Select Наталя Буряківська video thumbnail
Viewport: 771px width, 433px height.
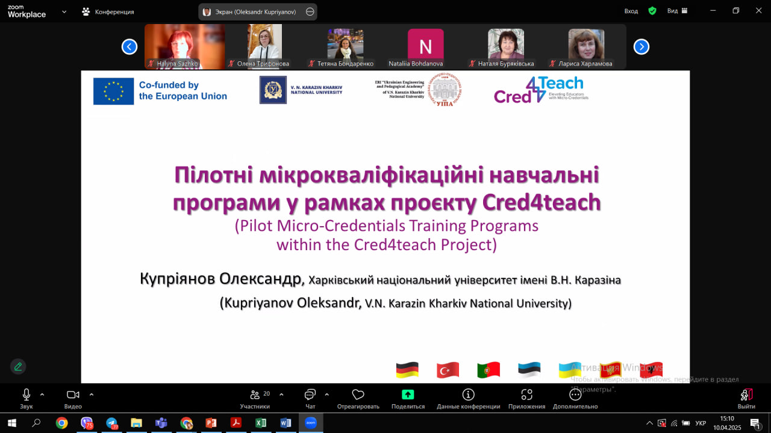pos(506,46)
